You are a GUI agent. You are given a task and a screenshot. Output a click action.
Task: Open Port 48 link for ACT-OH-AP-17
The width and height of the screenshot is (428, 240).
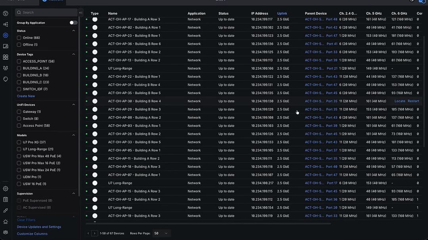pos(332,19)
